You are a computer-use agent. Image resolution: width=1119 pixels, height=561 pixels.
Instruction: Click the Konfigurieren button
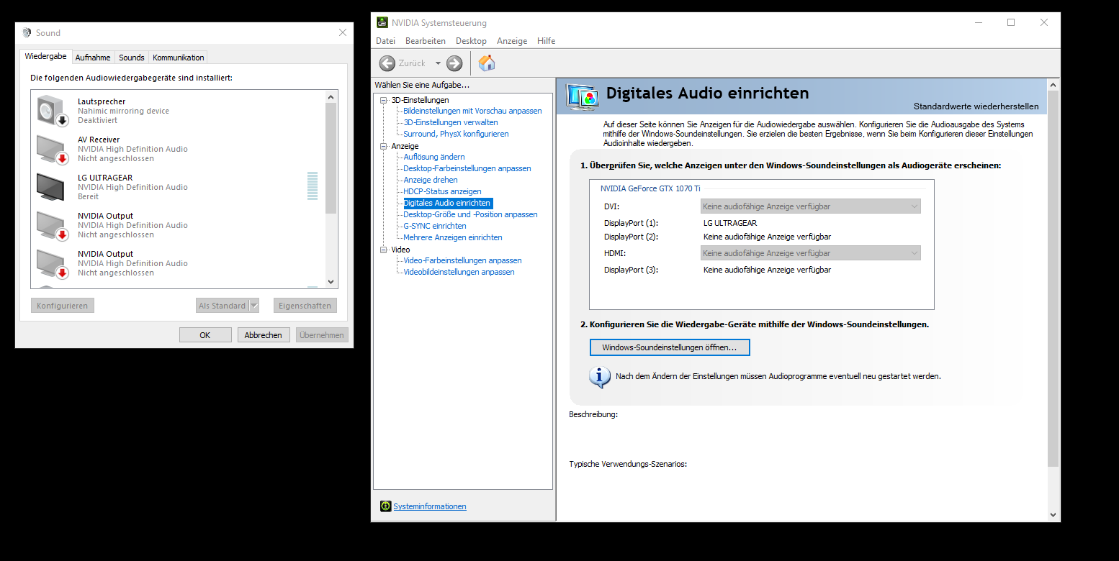[x=63, y=306]
